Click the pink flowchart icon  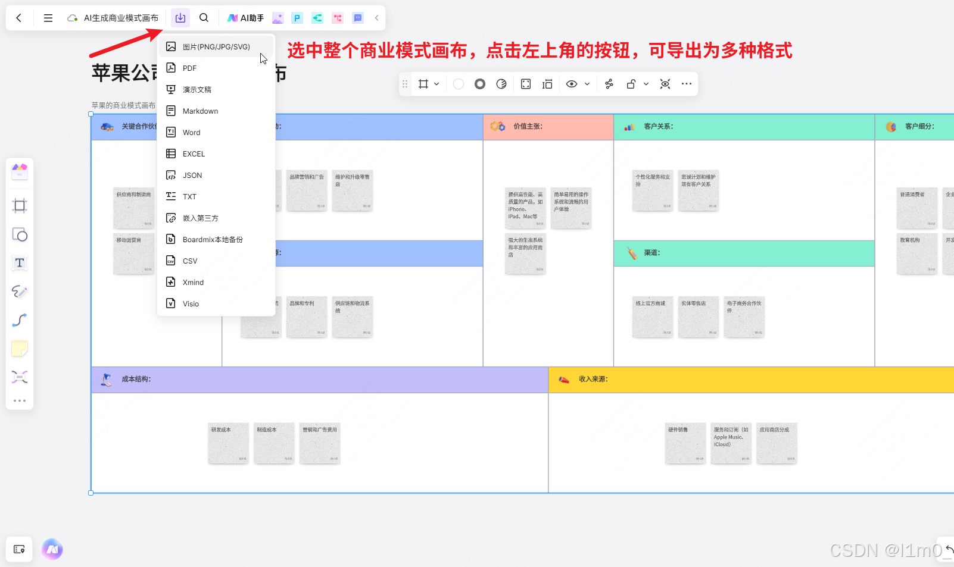coord(338,18)
